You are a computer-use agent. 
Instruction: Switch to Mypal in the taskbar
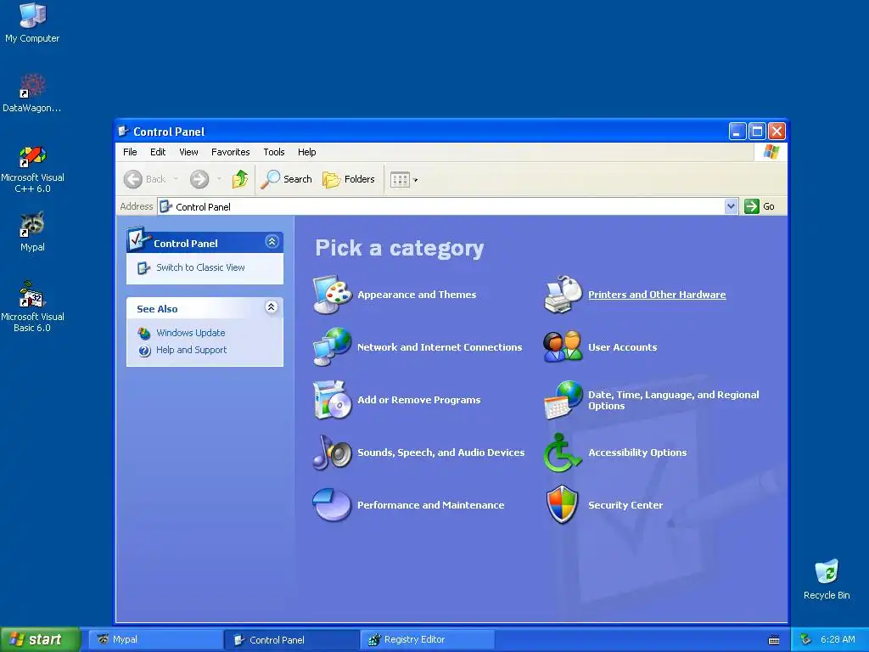(x=156, y=640)
